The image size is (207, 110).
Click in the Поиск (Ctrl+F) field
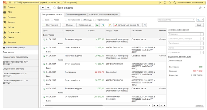click(x=175, y=20)
